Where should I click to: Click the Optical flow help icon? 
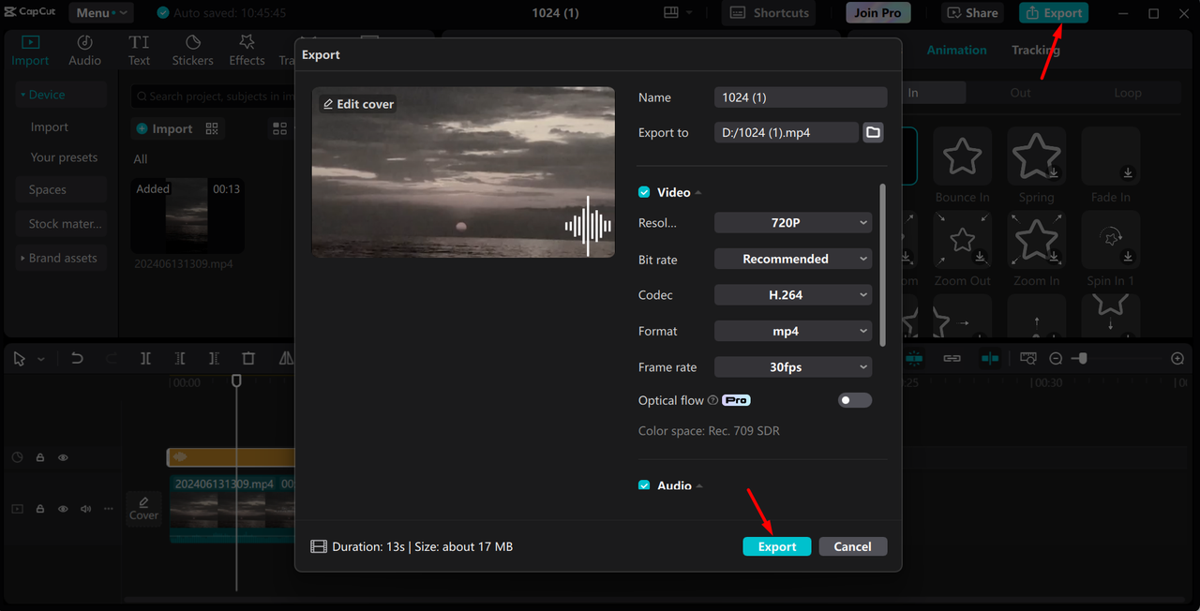(712, 400)
